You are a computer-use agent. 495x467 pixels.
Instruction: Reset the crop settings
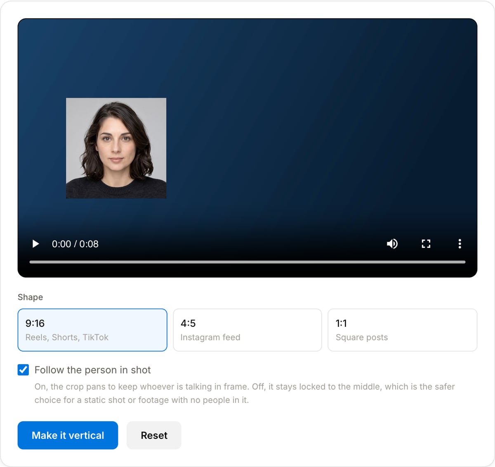[154, 435]
